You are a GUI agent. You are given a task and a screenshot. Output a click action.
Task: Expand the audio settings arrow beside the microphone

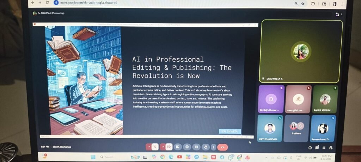click(x=148, y=147)
